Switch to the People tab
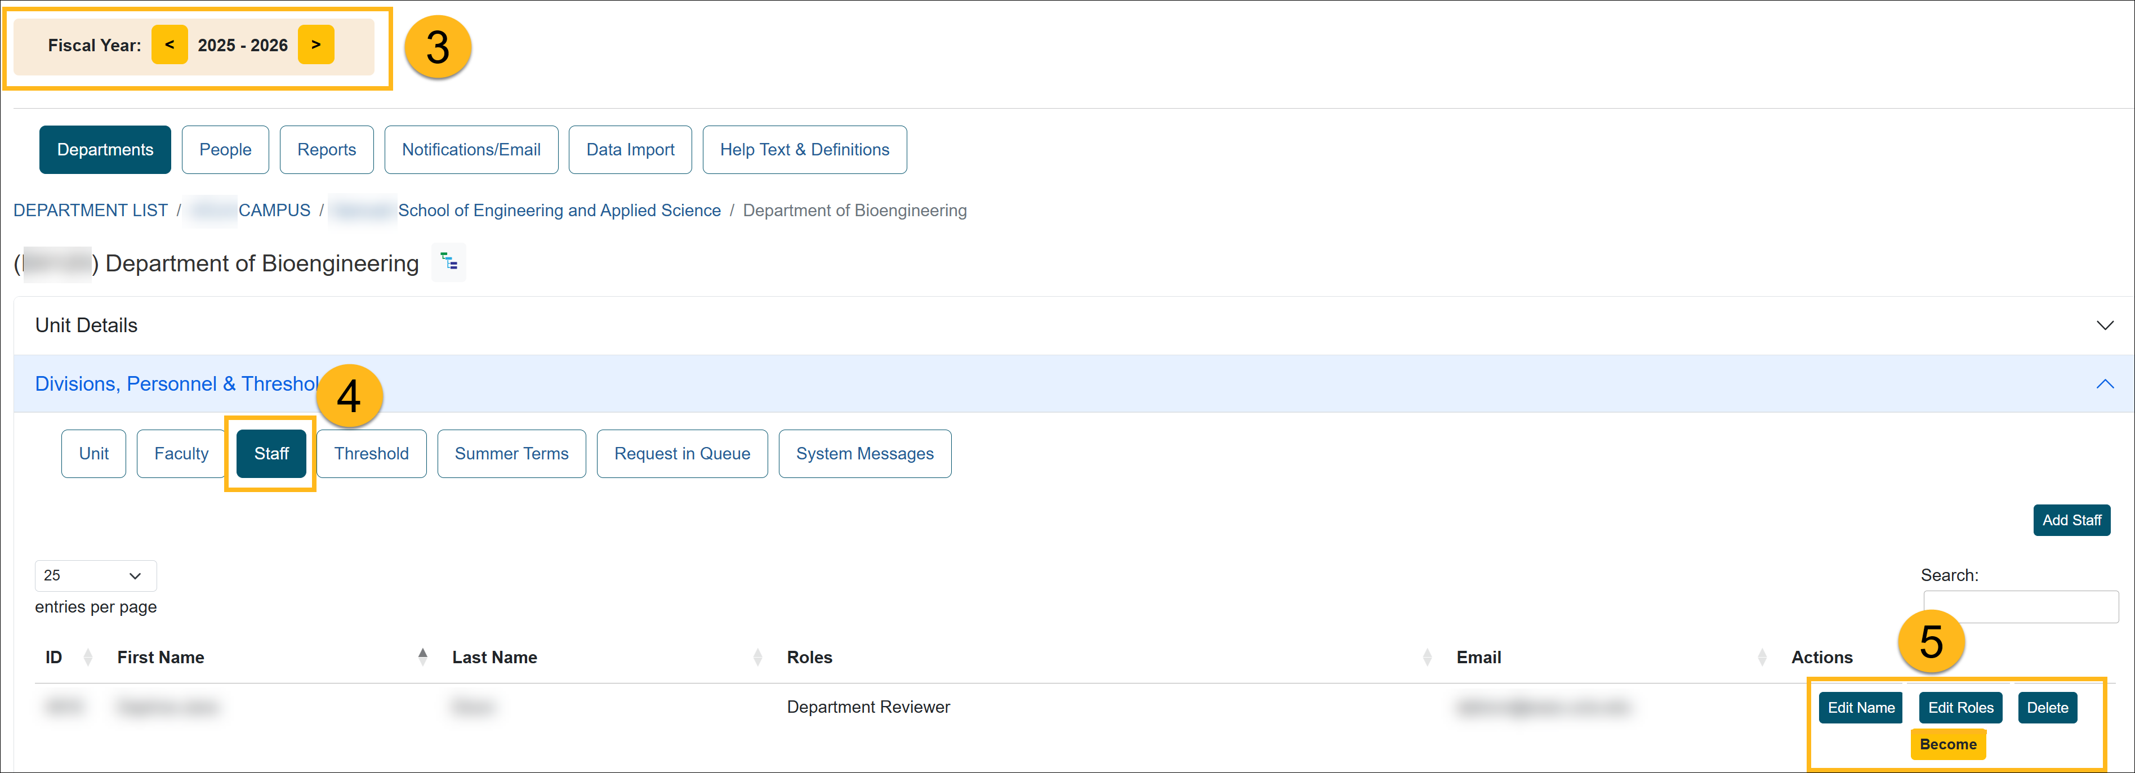This screenshot has height=773, width=2135. click(225, 150)
